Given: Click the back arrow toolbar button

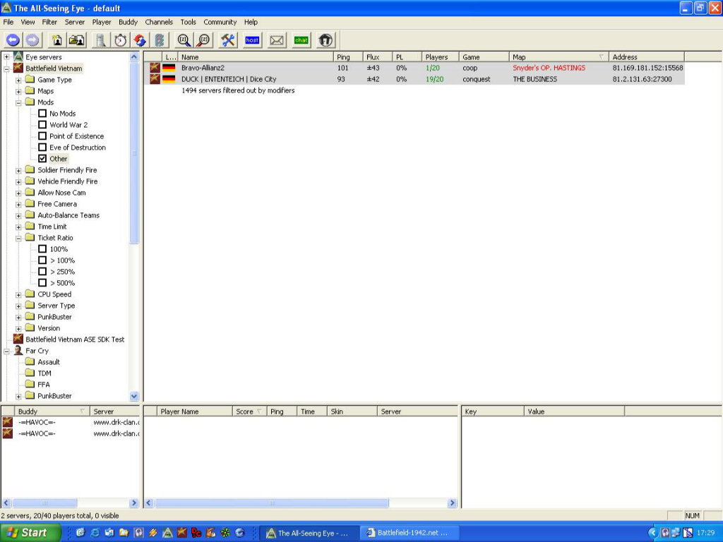Looking at the screenshot, I should pos(13,40).
